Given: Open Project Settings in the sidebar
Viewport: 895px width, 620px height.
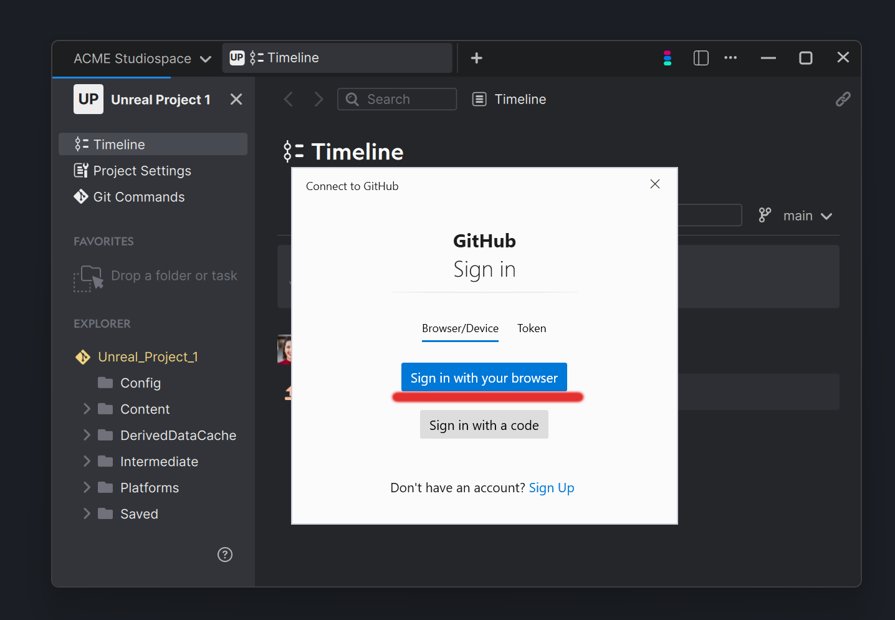Looking at the screenshot, I should [x=141, y=170].
